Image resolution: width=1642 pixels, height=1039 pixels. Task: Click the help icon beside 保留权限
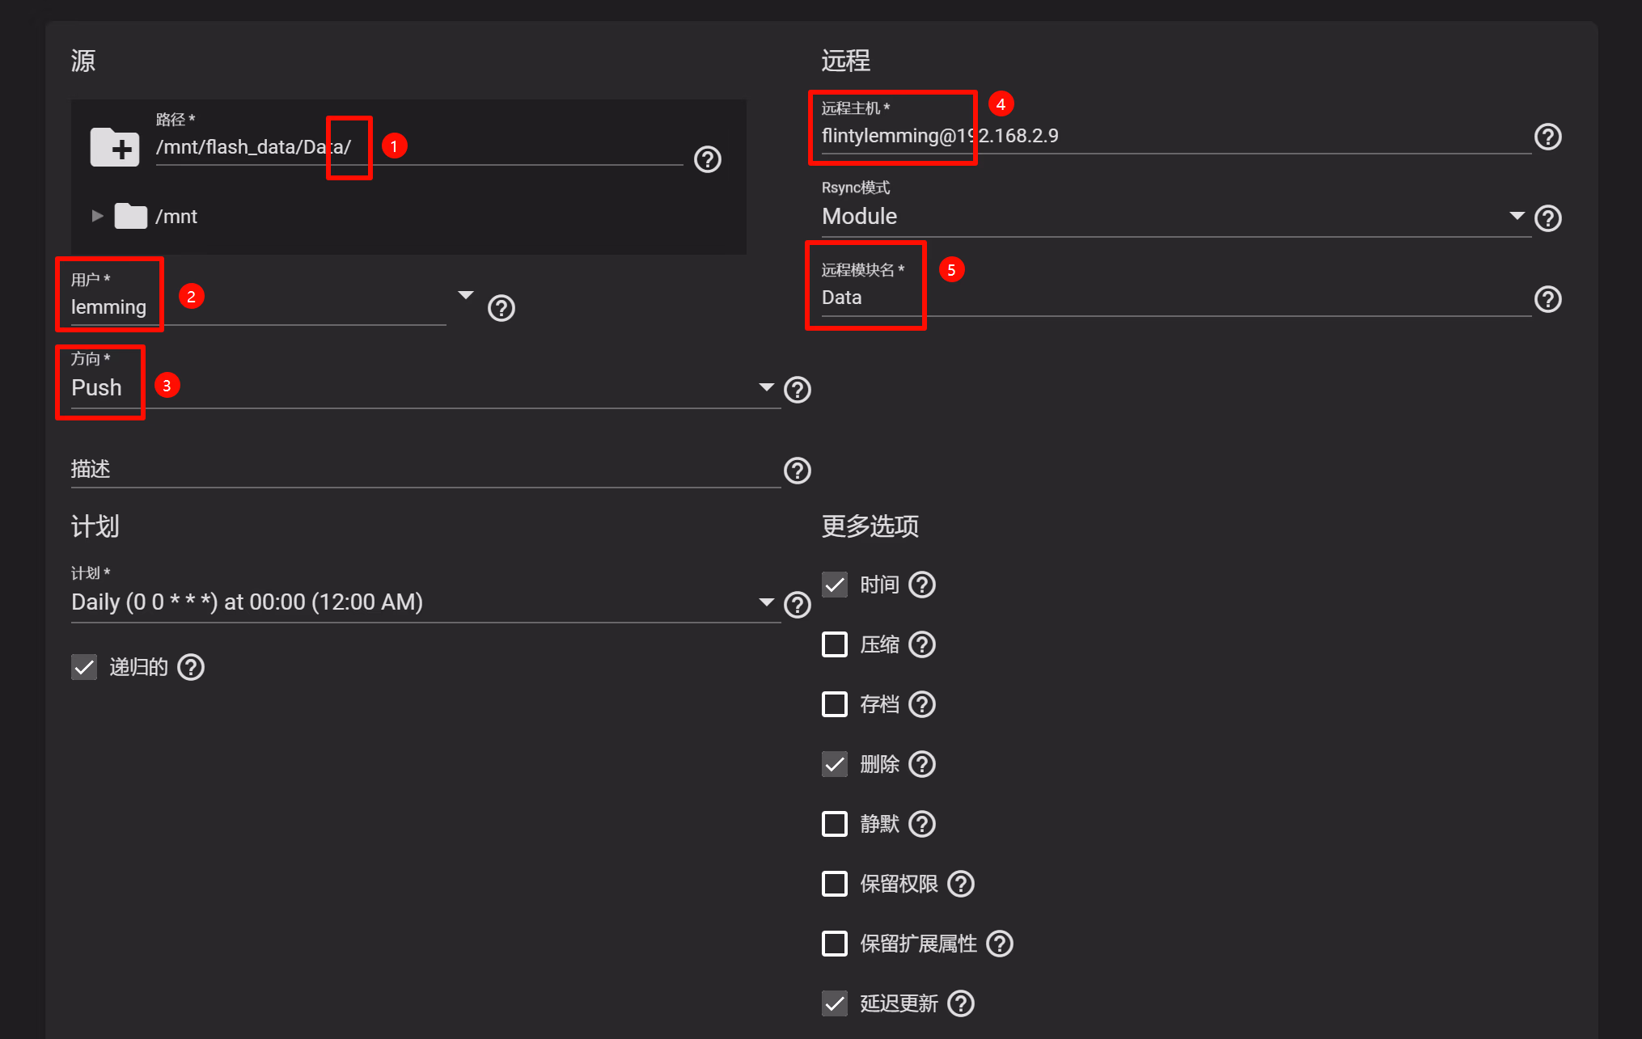click(961, 884)
